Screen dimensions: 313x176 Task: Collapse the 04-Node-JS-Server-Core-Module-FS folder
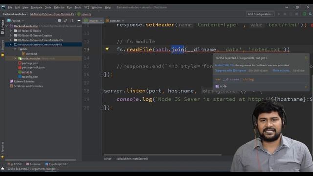11,44
